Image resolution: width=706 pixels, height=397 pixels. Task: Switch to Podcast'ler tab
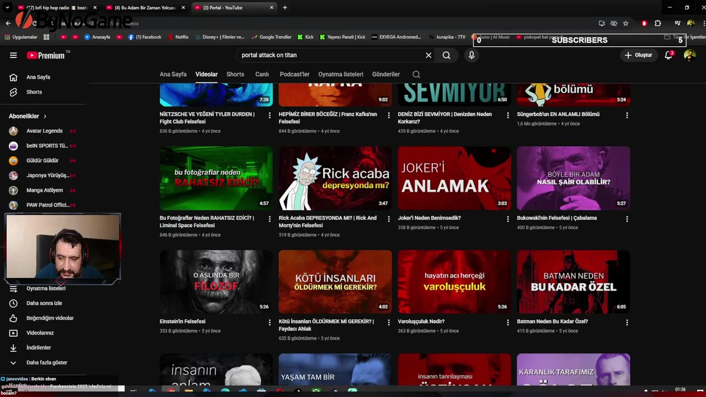[x=295, y=74]
